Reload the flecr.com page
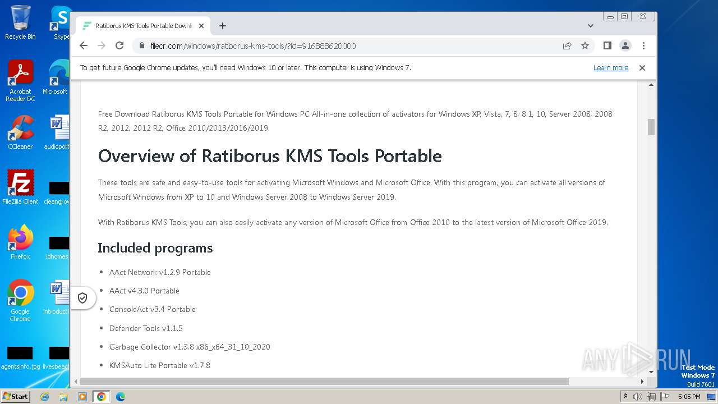Image resolution: width=718 pixels, height=404 pixels. click(119, 46)
